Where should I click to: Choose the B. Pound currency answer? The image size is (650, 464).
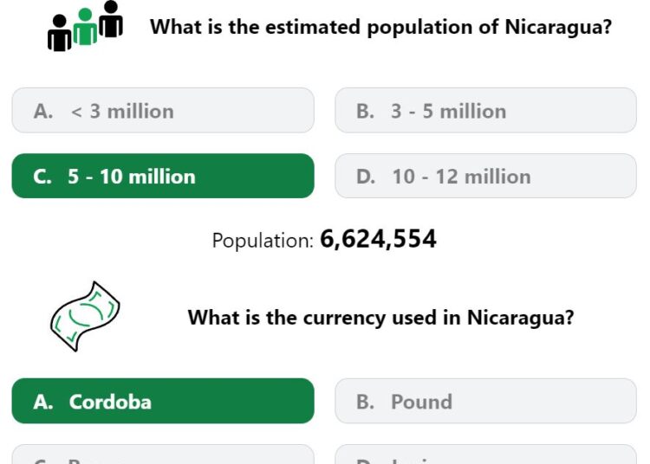click(x=485, y=401)
